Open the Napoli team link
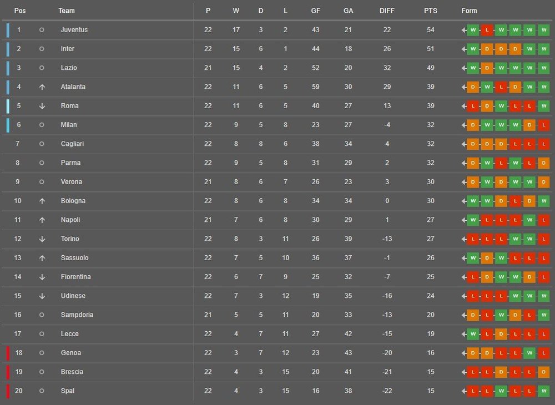 [x=70, y=220]
